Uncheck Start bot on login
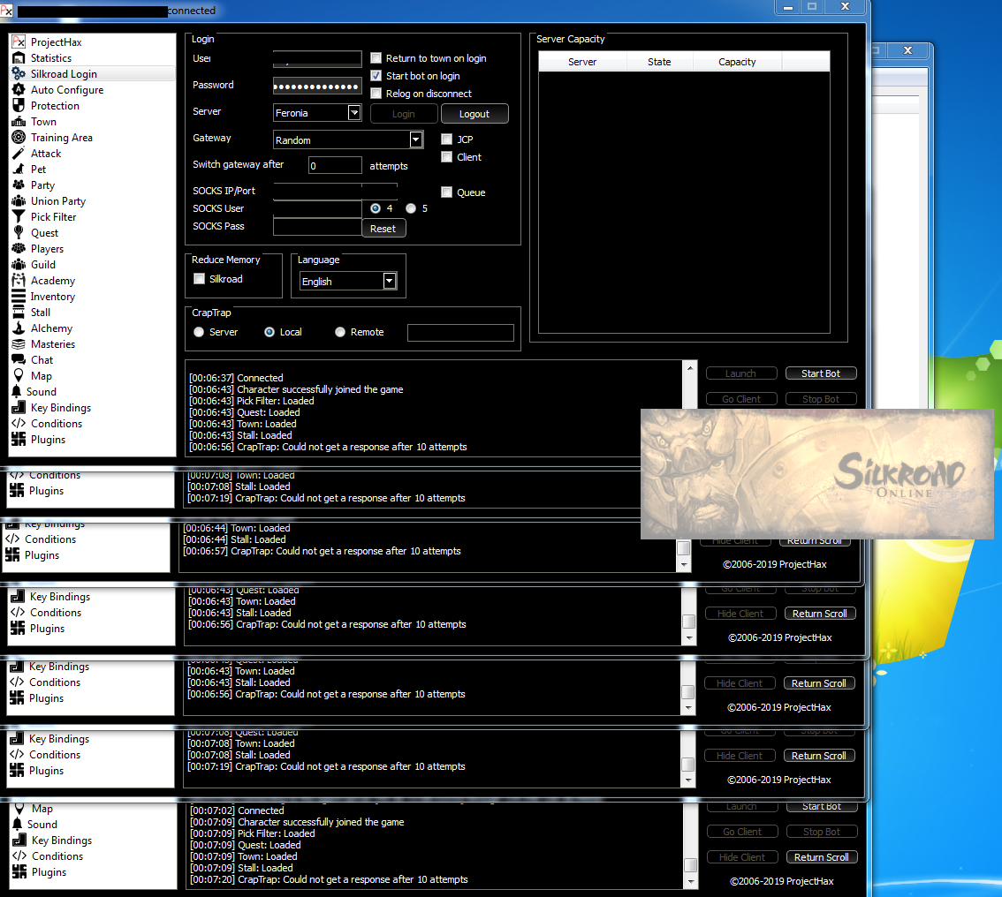Image resolution: width=1002 pixels, height=897 pixels. click(x=376, y=76)
